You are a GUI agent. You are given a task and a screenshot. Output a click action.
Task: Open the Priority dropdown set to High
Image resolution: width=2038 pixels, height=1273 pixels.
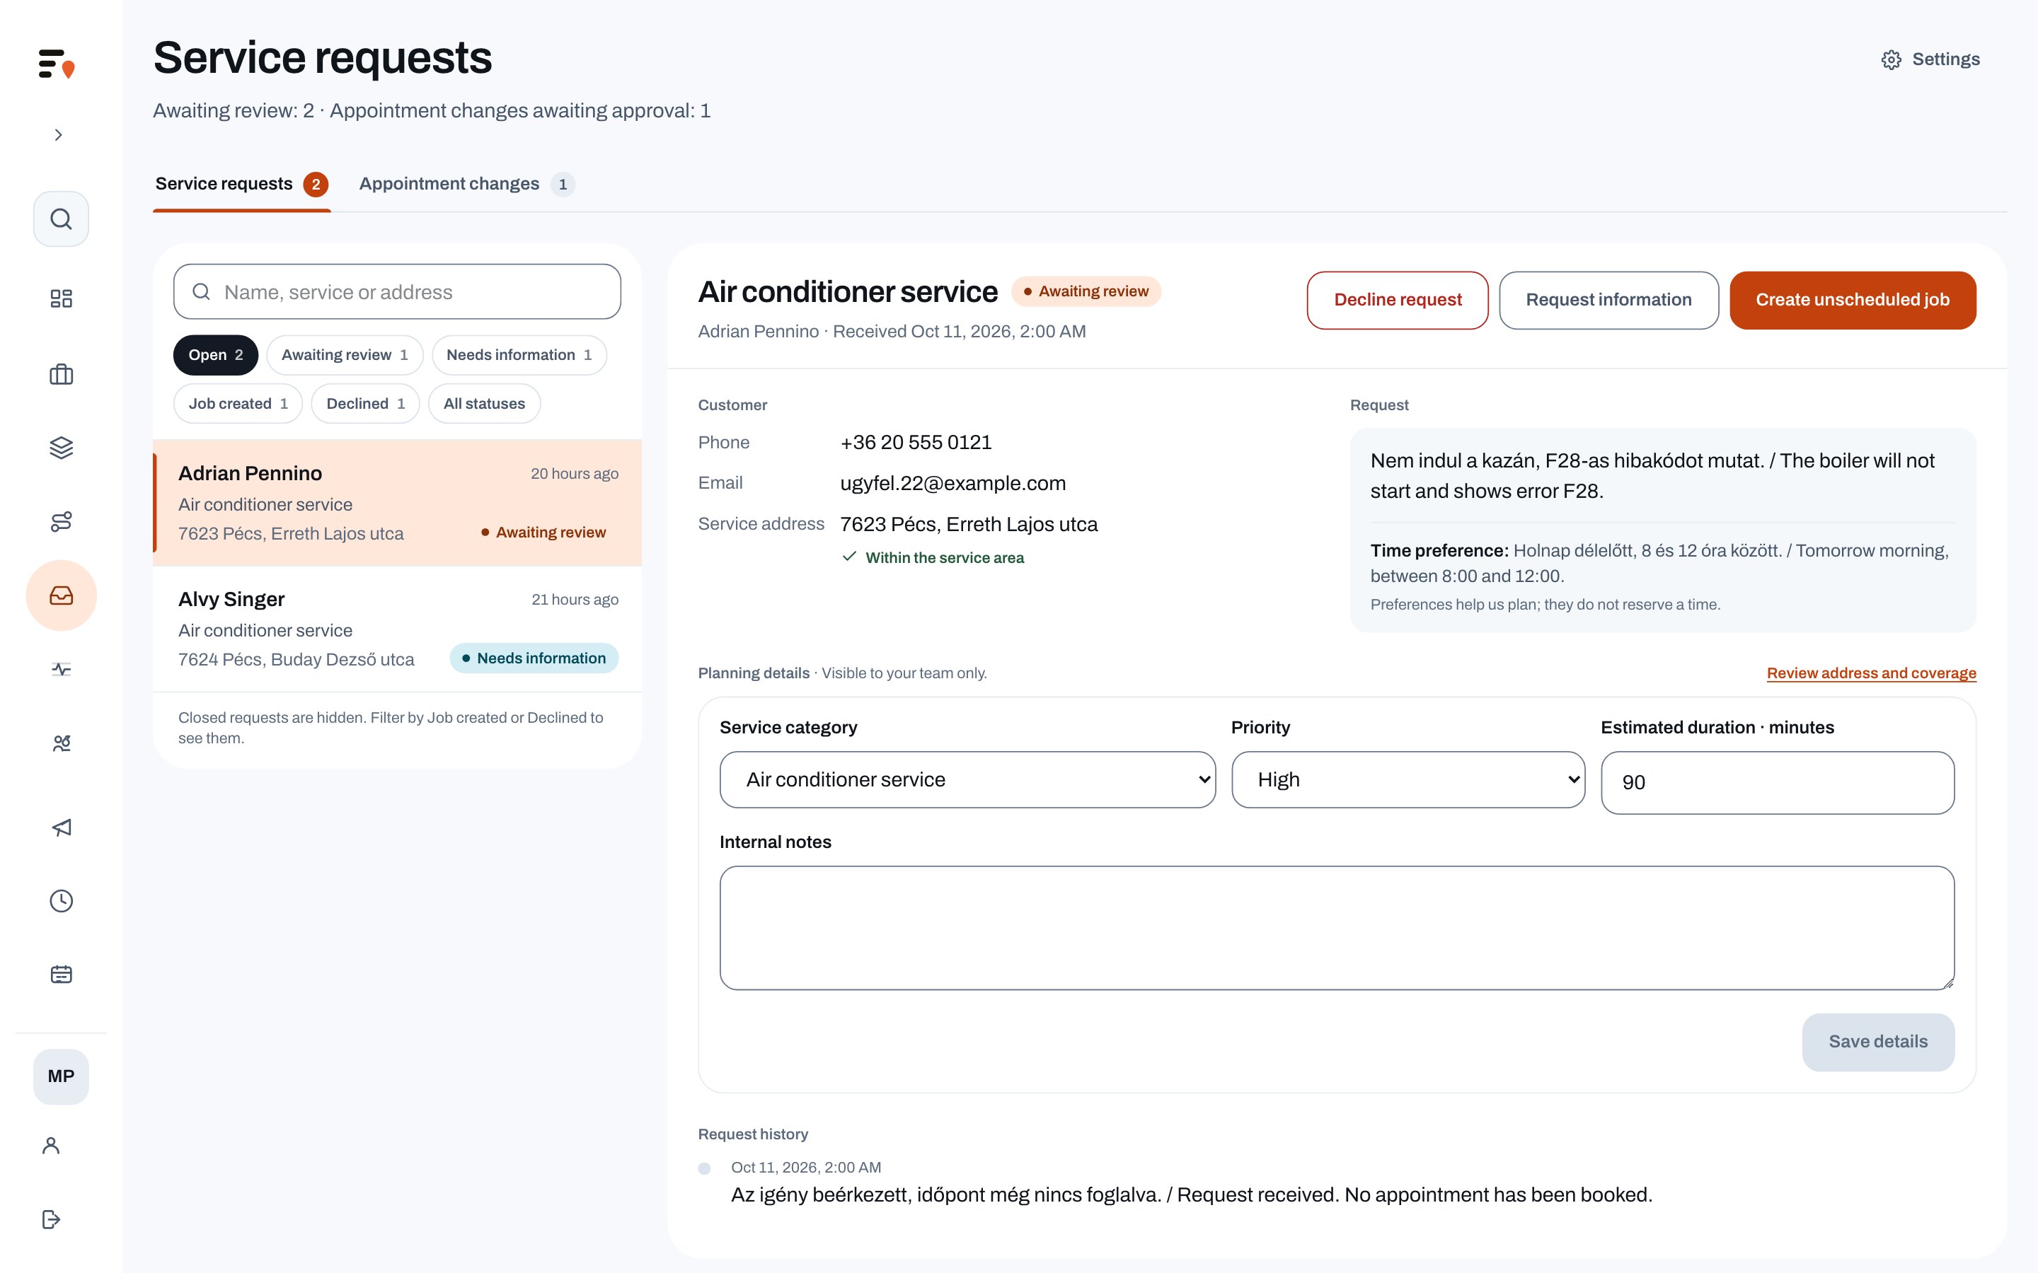click(1407, 779)
